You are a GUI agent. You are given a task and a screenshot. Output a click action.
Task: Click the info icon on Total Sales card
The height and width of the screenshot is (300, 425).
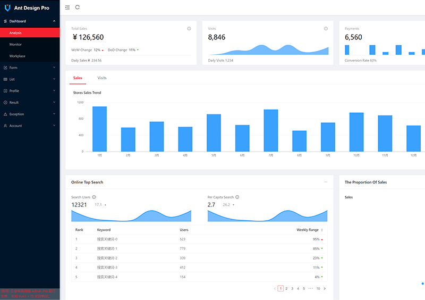(x=189, y=29)
